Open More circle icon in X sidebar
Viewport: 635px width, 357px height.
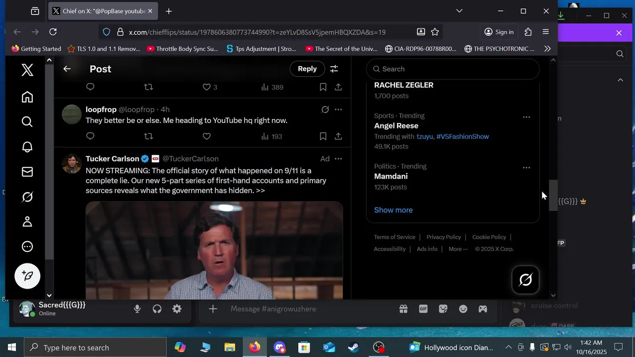click(x=27, y=246)
